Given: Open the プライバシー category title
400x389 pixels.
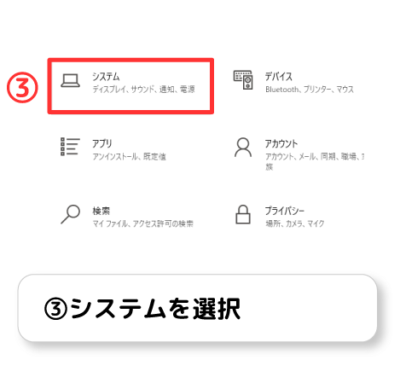Looking at the screenshot, I should 285,211.
